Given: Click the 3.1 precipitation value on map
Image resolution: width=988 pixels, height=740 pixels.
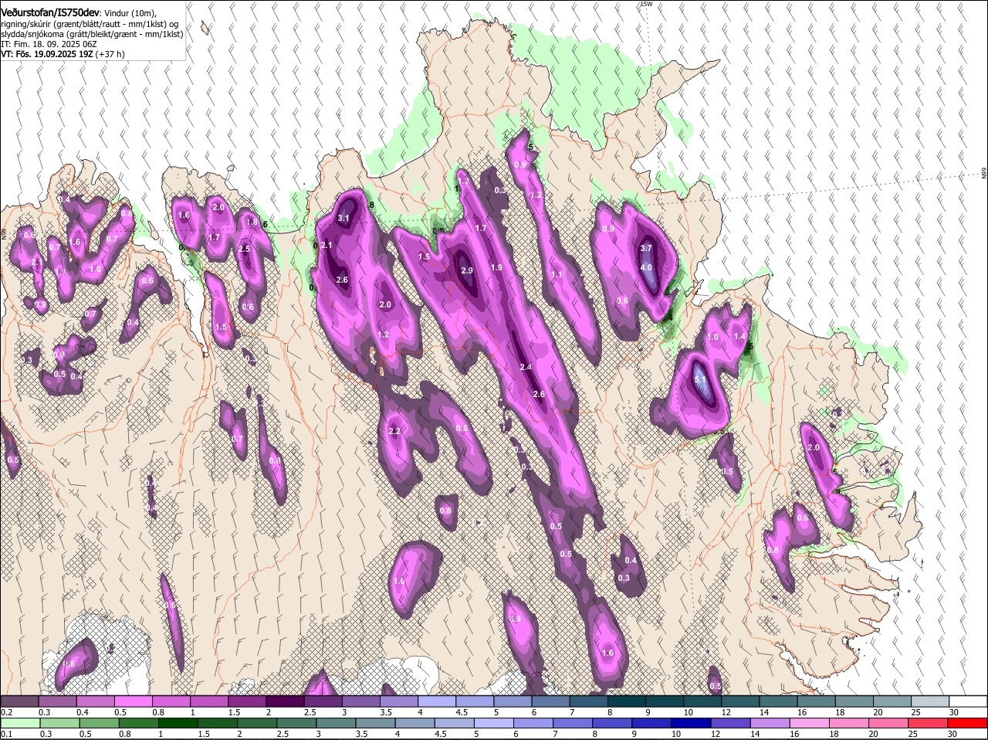Looking at the screenshot, I should [344, 219].
